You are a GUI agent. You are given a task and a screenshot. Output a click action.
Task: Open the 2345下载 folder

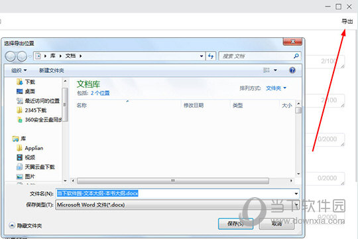32,110
